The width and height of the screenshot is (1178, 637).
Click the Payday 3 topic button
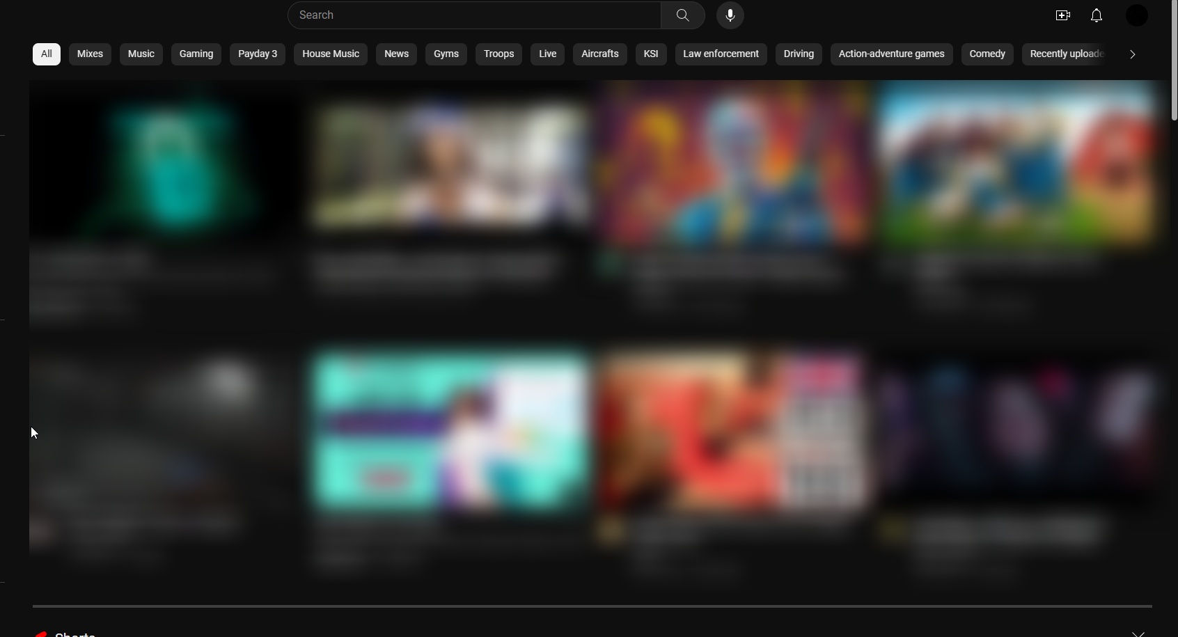pyautogui.click(x=257, y=54)
